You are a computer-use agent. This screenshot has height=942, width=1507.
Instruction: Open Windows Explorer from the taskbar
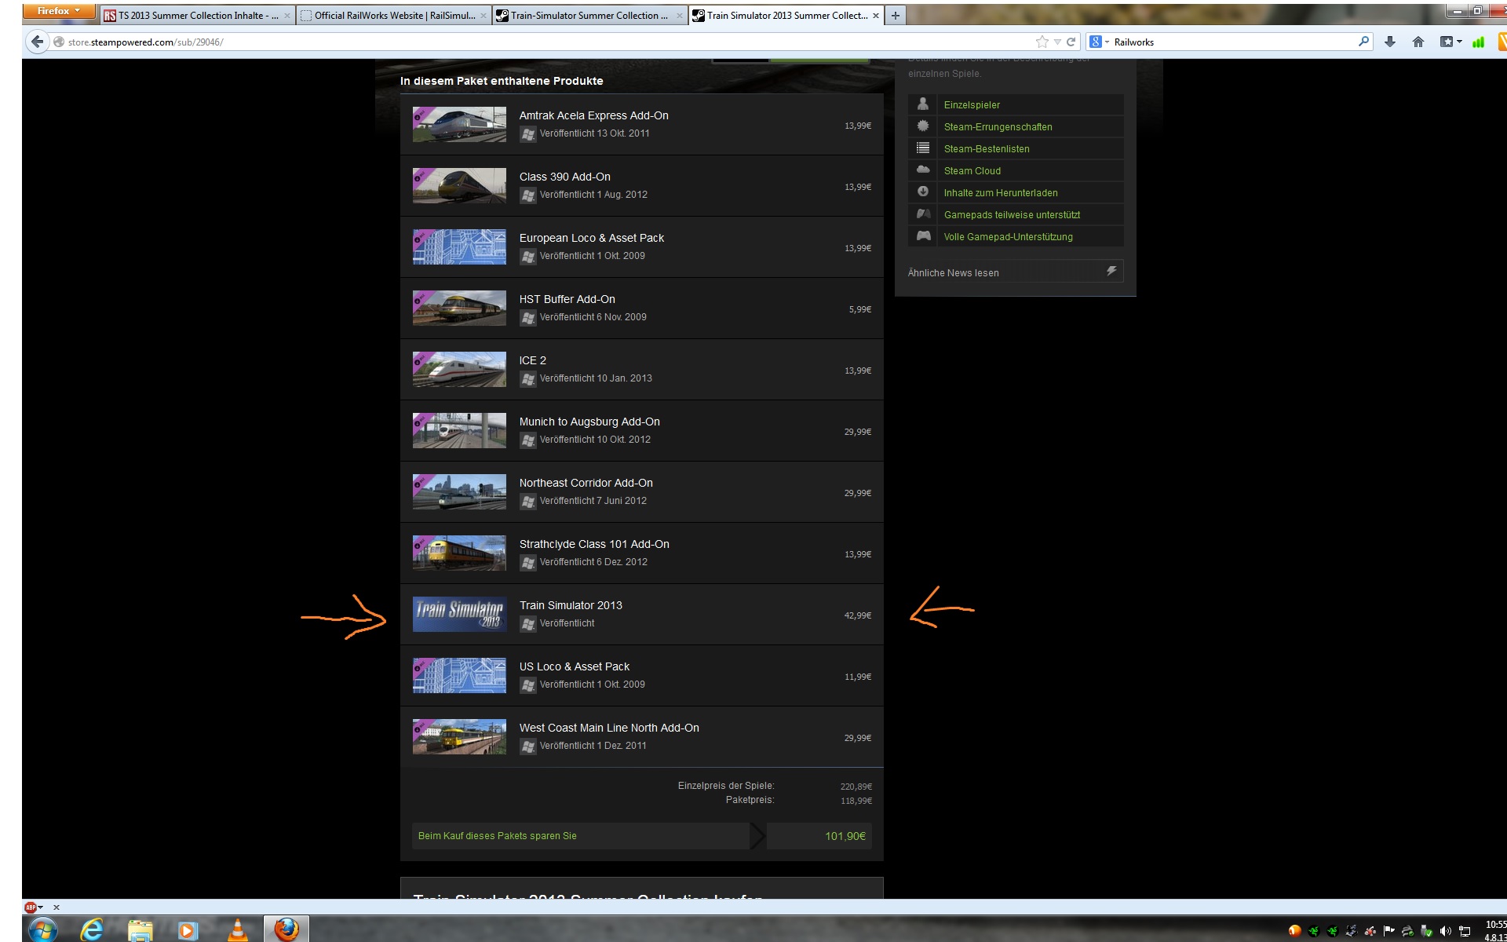[x=140, y=930]
